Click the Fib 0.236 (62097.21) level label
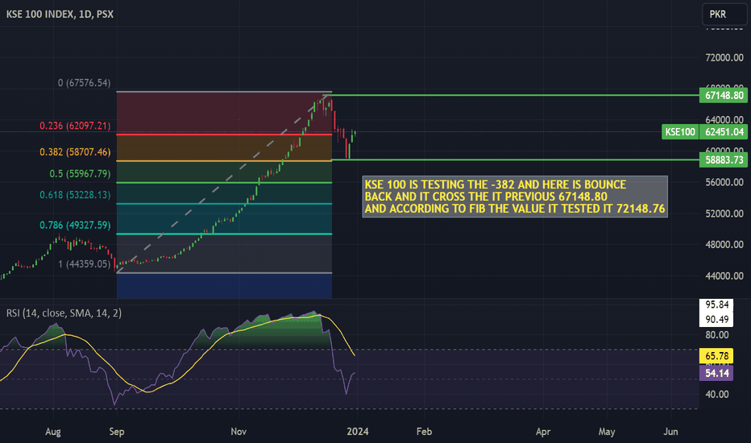 (x=75, y=126)
